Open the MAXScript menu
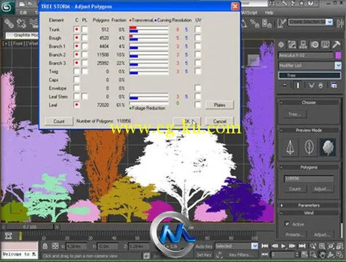346x262 pixels. pos(250,13)
